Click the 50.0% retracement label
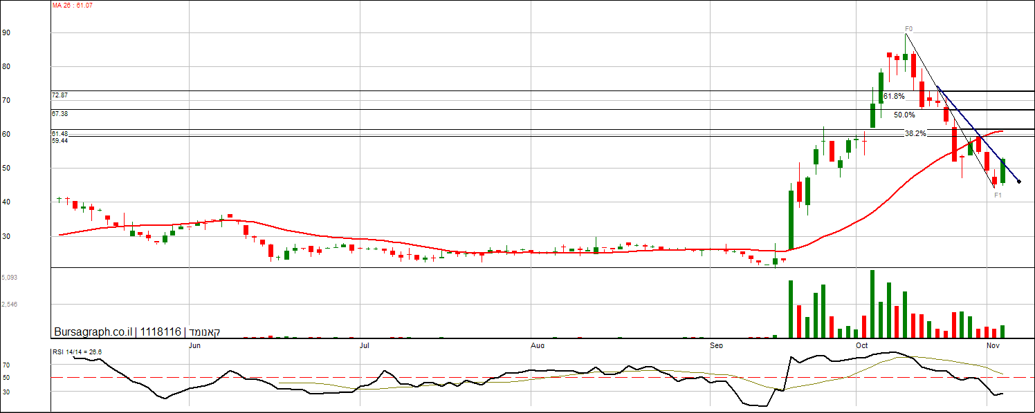This screenshot has width=1035, height=413. (904, 115)
